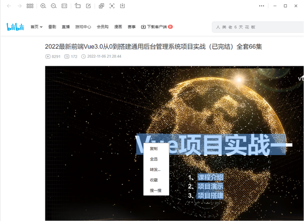This screenshot has height=221, width=304.
Task: Click the 游戏中心 nav link
Action: tap(83, 27)
